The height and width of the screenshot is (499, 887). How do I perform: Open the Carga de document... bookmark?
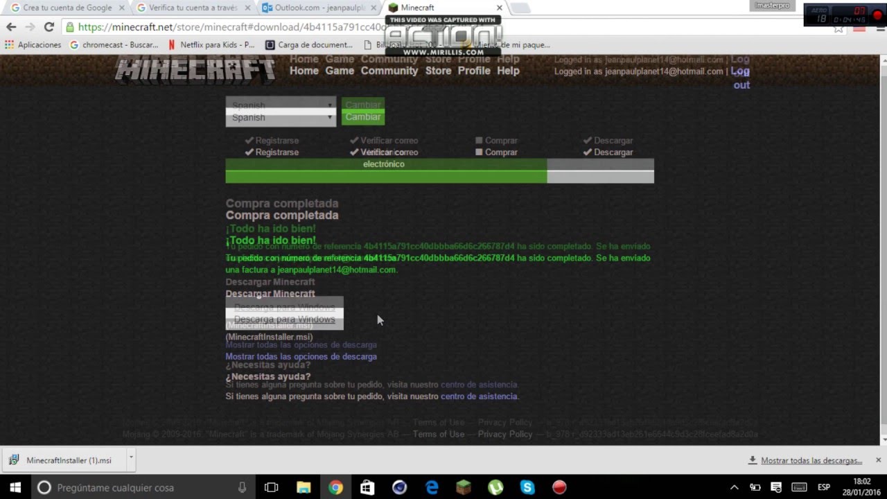click(x=310, y=44)
